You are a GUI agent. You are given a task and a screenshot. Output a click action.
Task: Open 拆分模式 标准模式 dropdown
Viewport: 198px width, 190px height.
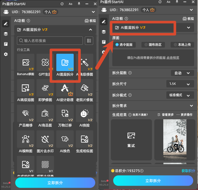pos(180,95)
